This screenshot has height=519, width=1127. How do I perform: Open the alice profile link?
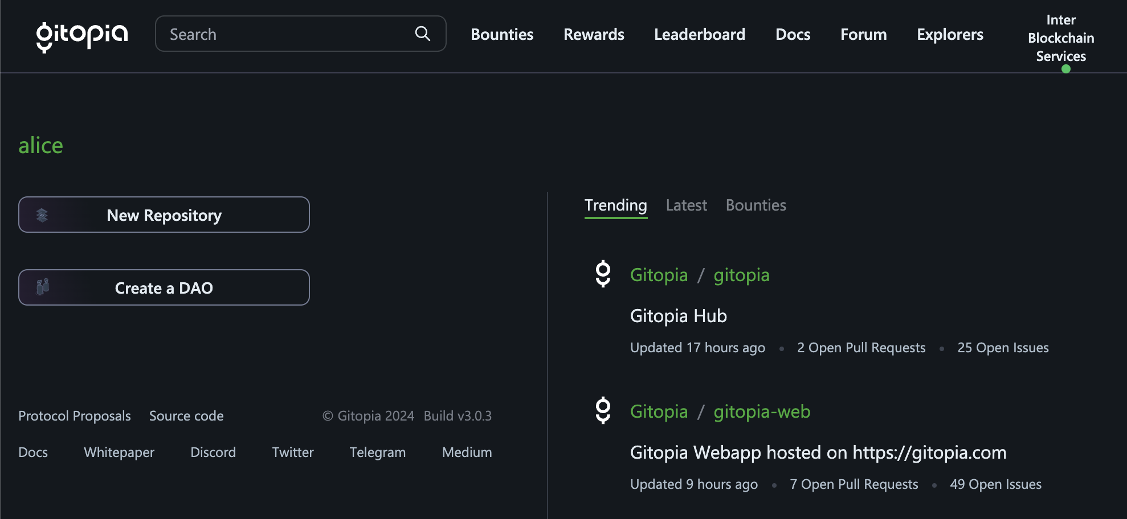click(x=40, y=146)
